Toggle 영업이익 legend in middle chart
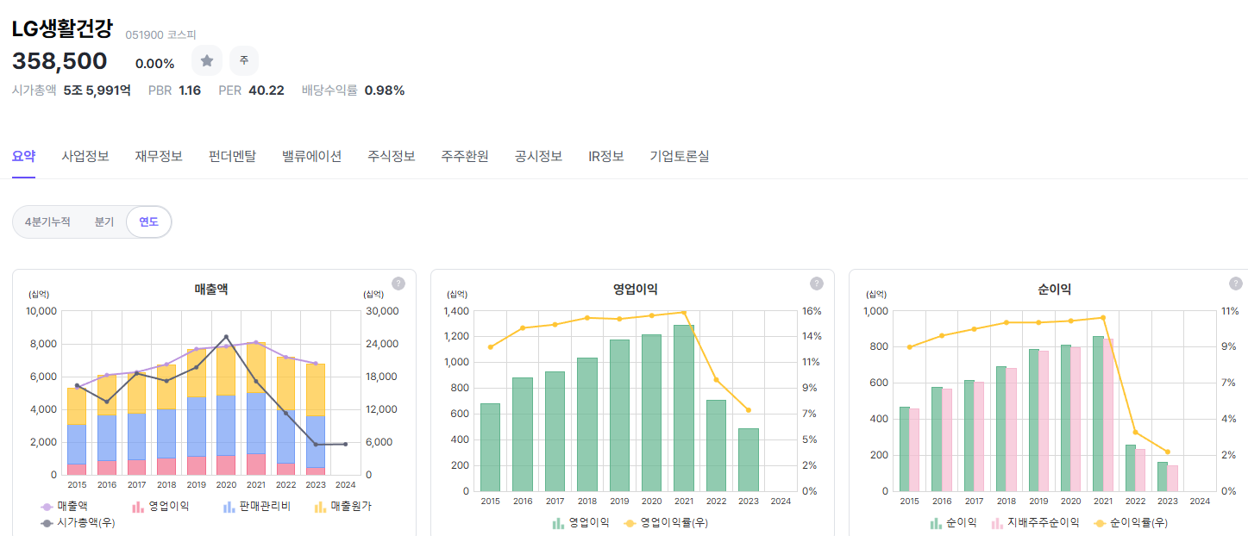1248x536 pixels. (580, 523)
